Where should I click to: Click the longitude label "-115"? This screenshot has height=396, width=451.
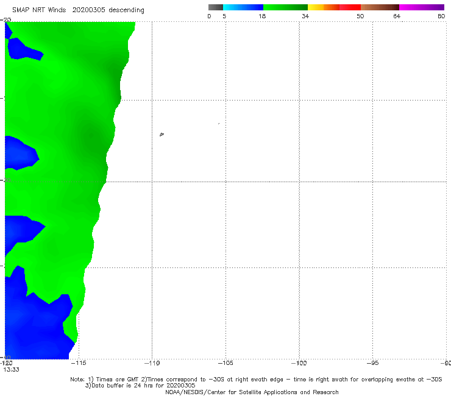point(79,363)
